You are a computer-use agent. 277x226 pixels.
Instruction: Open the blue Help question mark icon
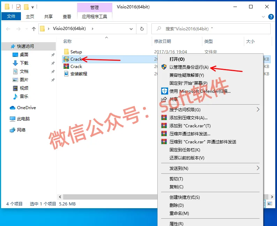click(271, 17)
